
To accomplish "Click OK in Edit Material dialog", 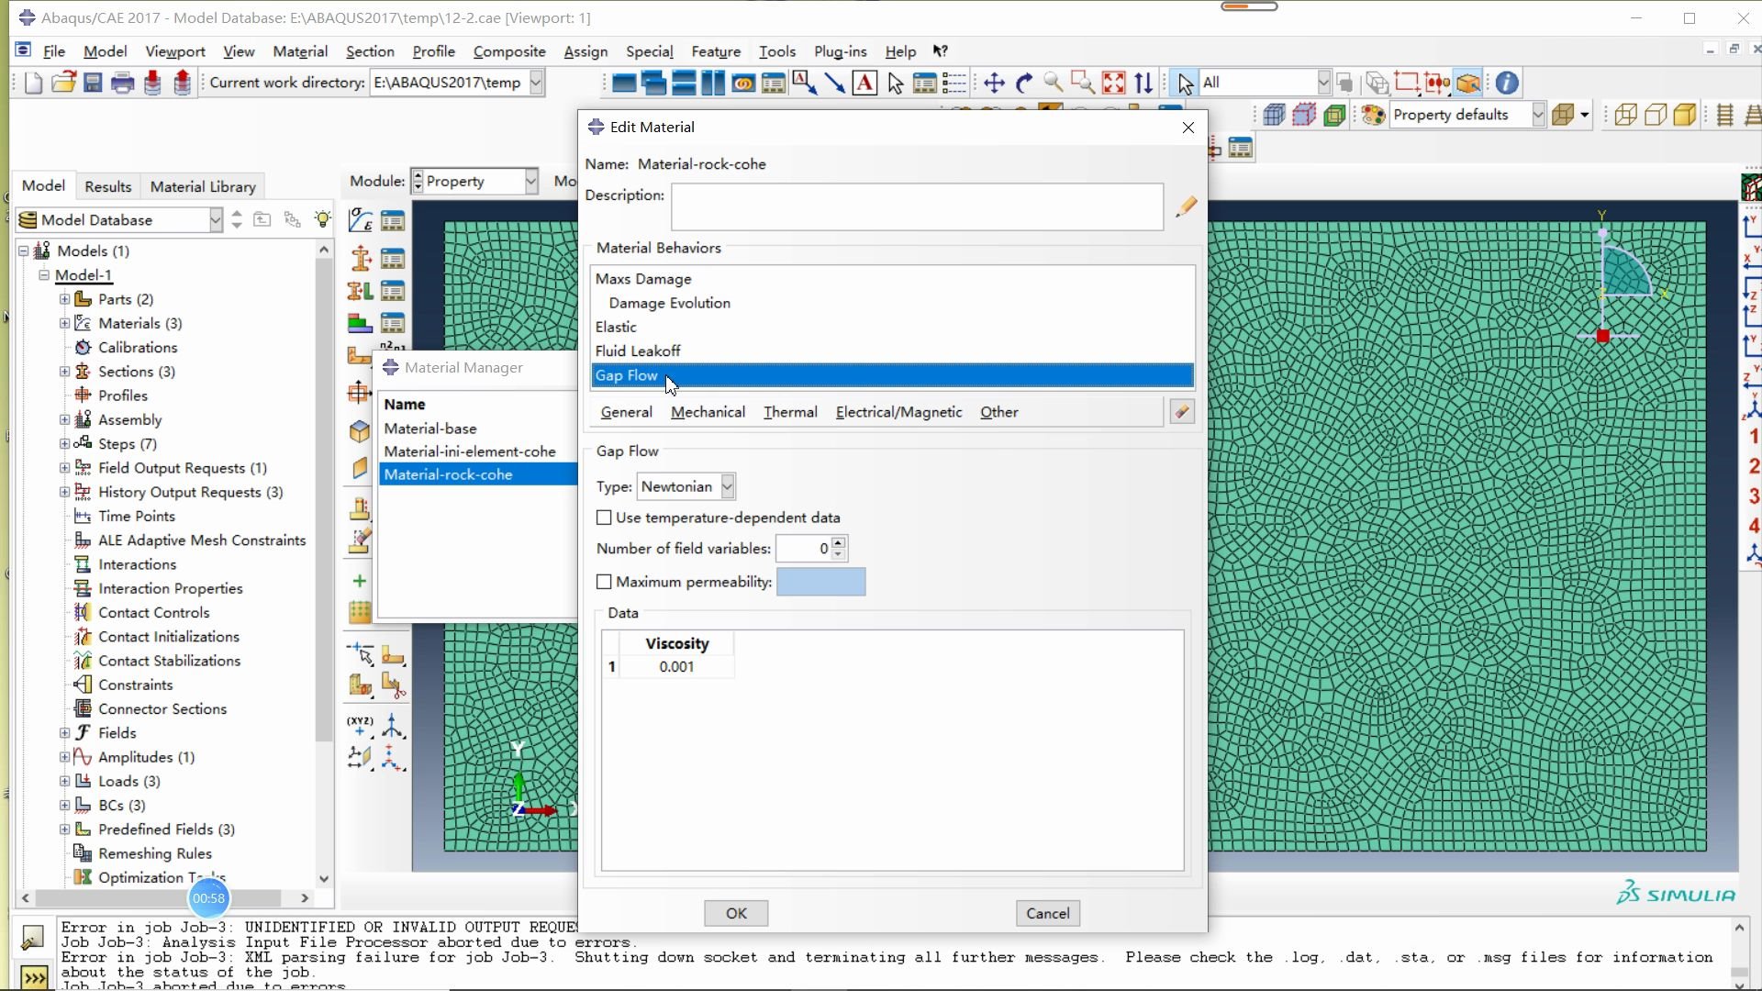I will click(736, 913).
